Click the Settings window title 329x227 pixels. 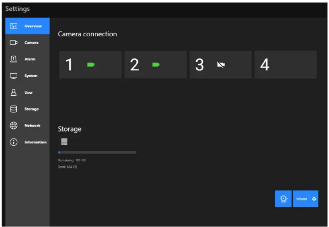click(18, 9)
